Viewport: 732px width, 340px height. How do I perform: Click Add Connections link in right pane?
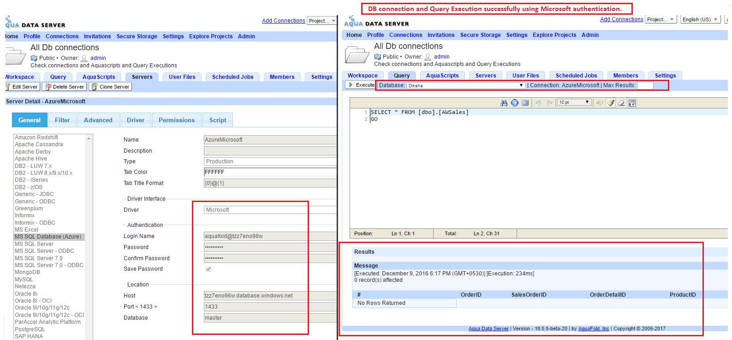[x=622, y=19]
